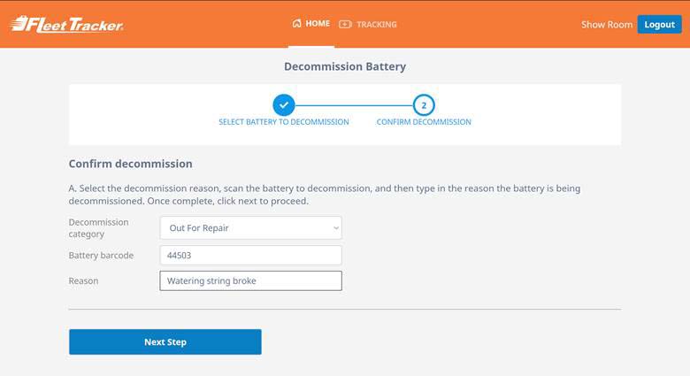This screenshot has width=690, height=376.
Task: Open the Decommission category dropdown
Action: click(x=249, y=227)
